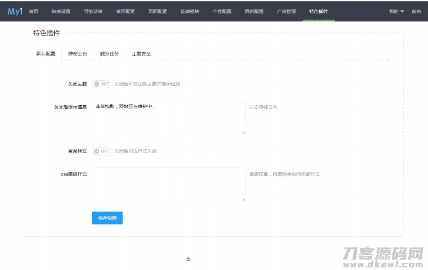Click the 保存设置 button

pyautogui.click(x=107, y=218)
